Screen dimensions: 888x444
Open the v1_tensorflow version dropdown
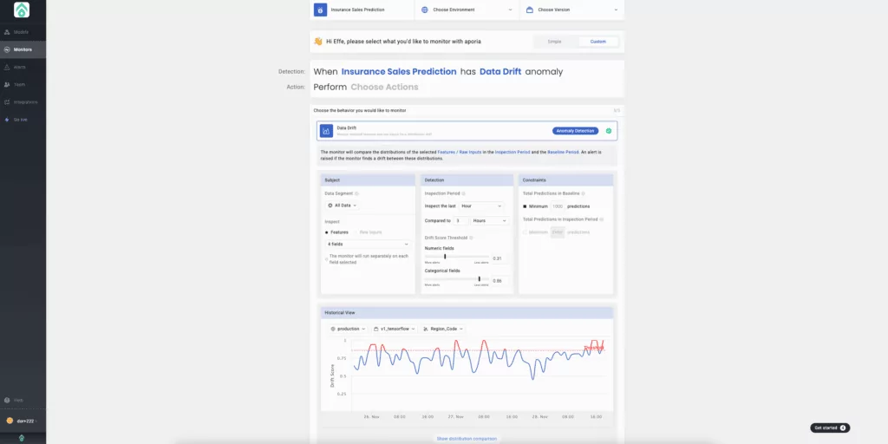(x=395, y=329)
